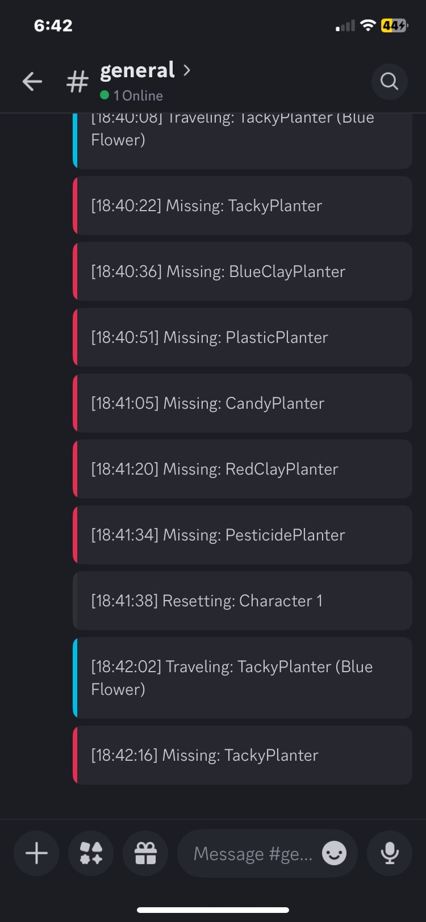Select the Missing: PlasticPlanter message

click(243, 337)
